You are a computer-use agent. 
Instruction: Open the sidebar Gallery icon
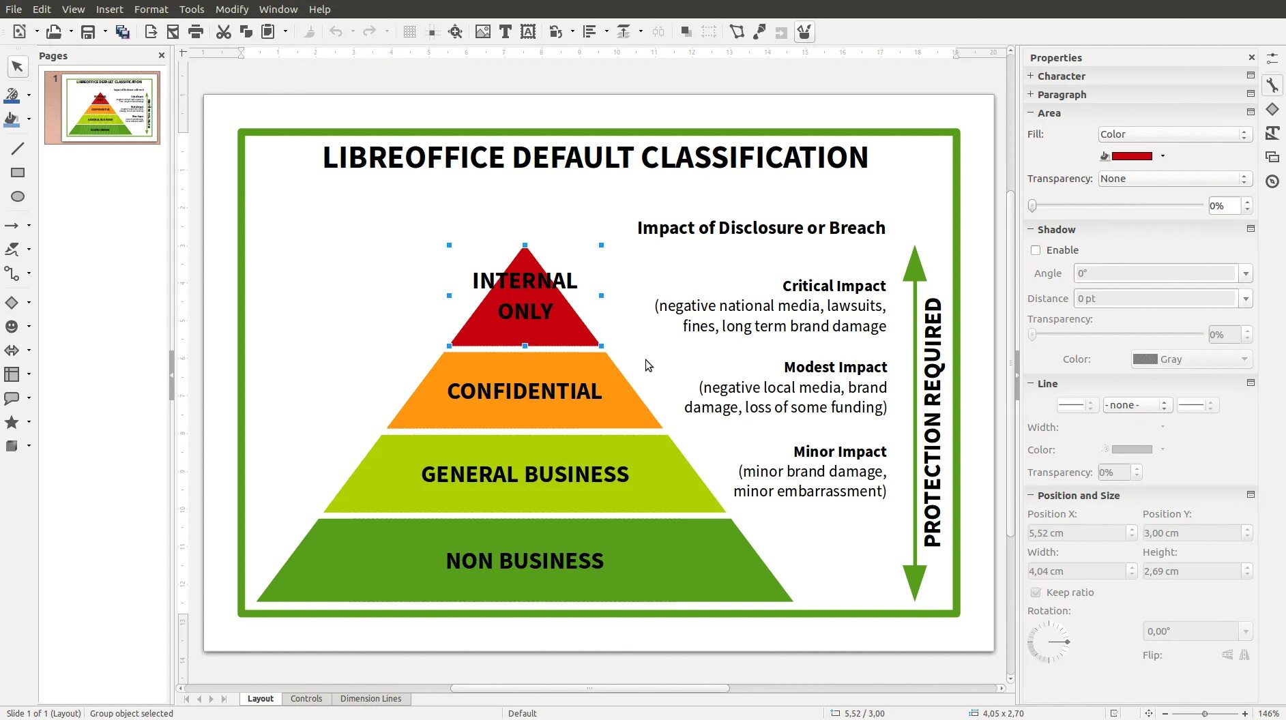point(1272,157)
